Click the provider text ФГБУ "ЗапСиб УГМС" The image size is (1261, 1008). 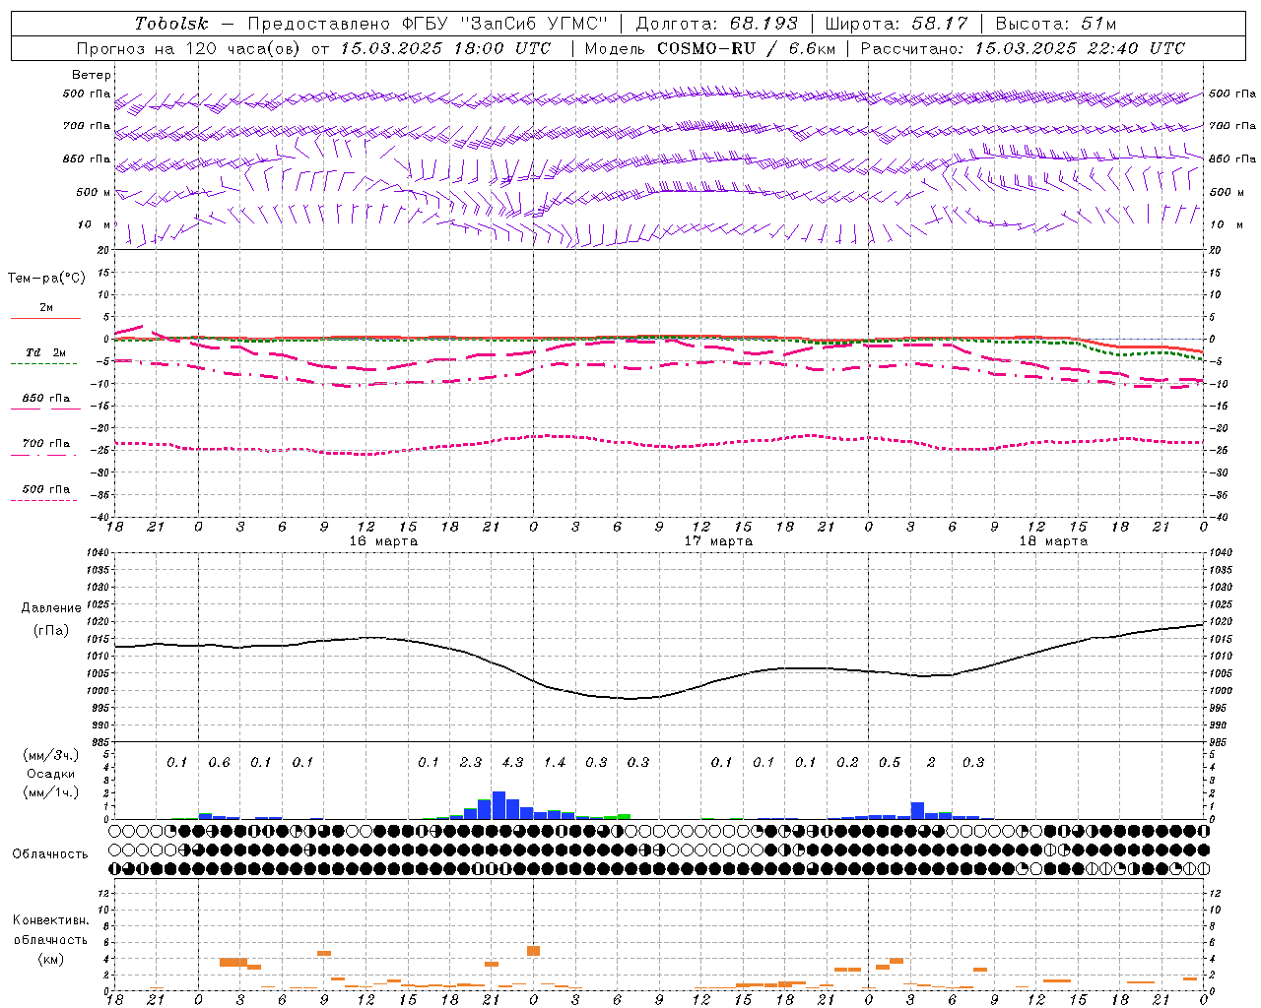click(x=505, y=23)
